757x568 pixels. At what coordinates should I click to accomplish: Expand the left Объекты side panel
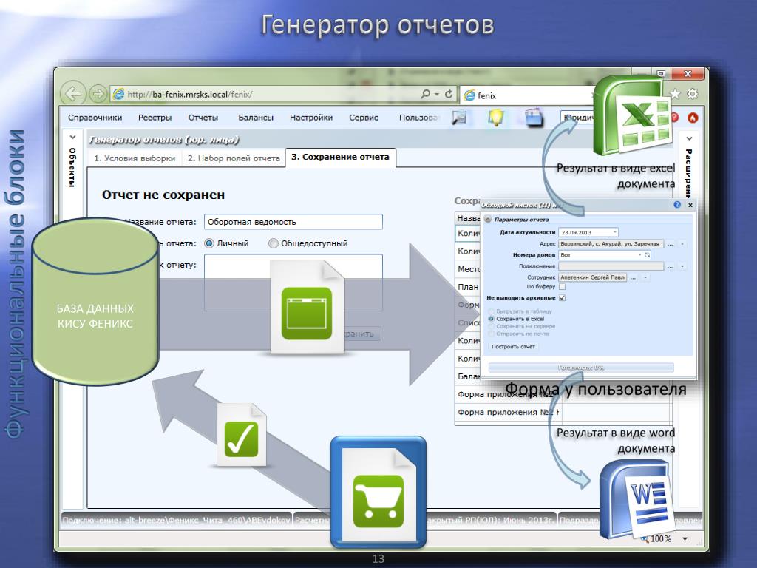72,138
